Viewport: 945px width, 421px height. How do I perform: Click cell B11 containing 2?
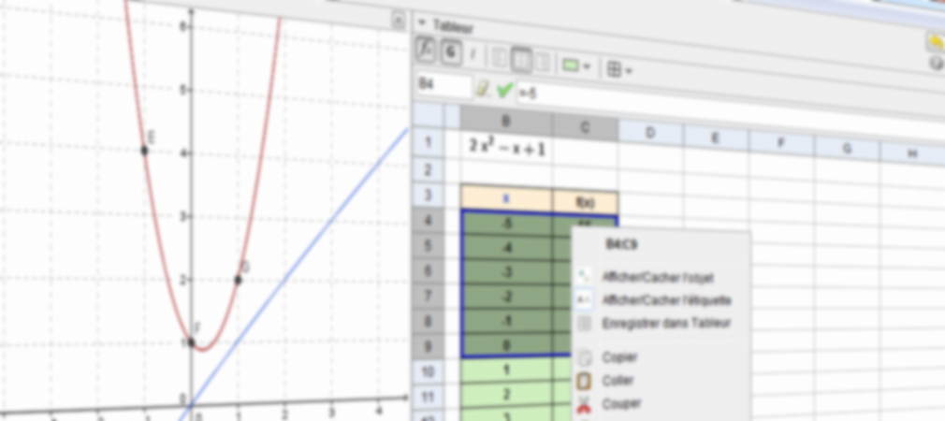pos(506,394)
